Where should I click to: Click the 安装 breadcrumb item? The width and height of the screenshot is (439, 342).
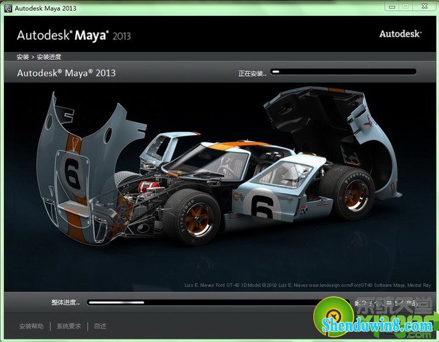[23, 57]
